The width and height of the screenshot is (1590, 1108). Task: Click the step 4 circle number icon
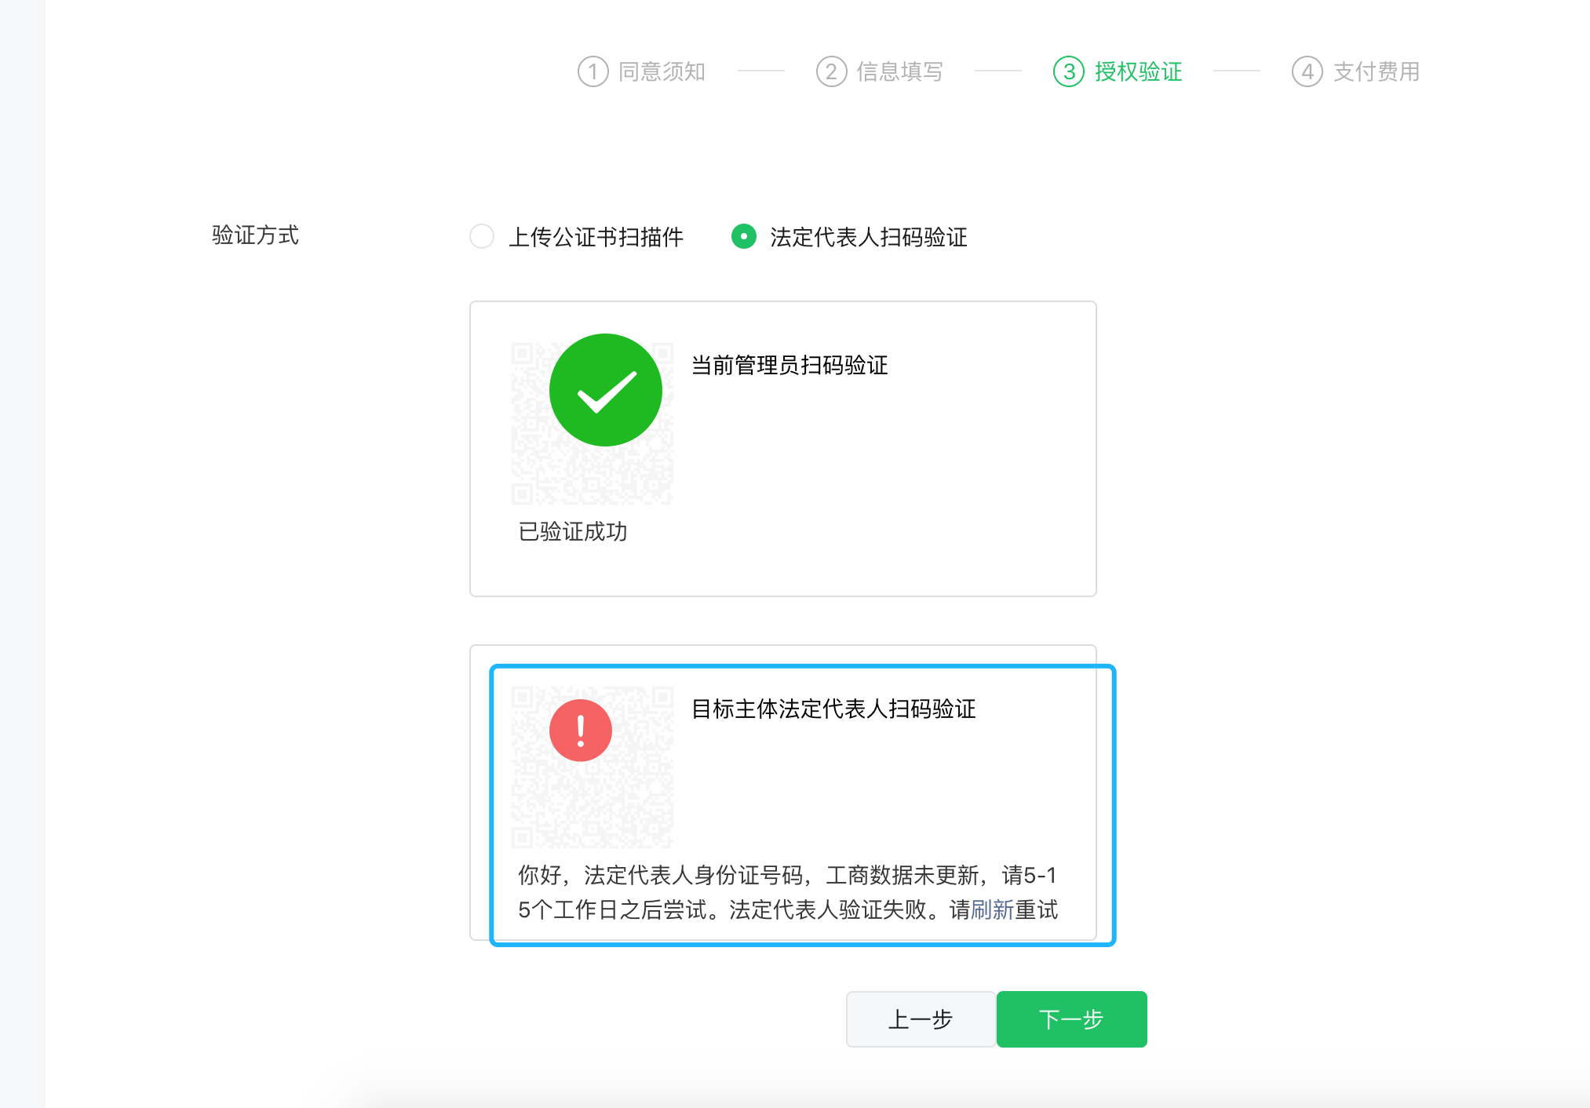click(x=1307, y=71)
